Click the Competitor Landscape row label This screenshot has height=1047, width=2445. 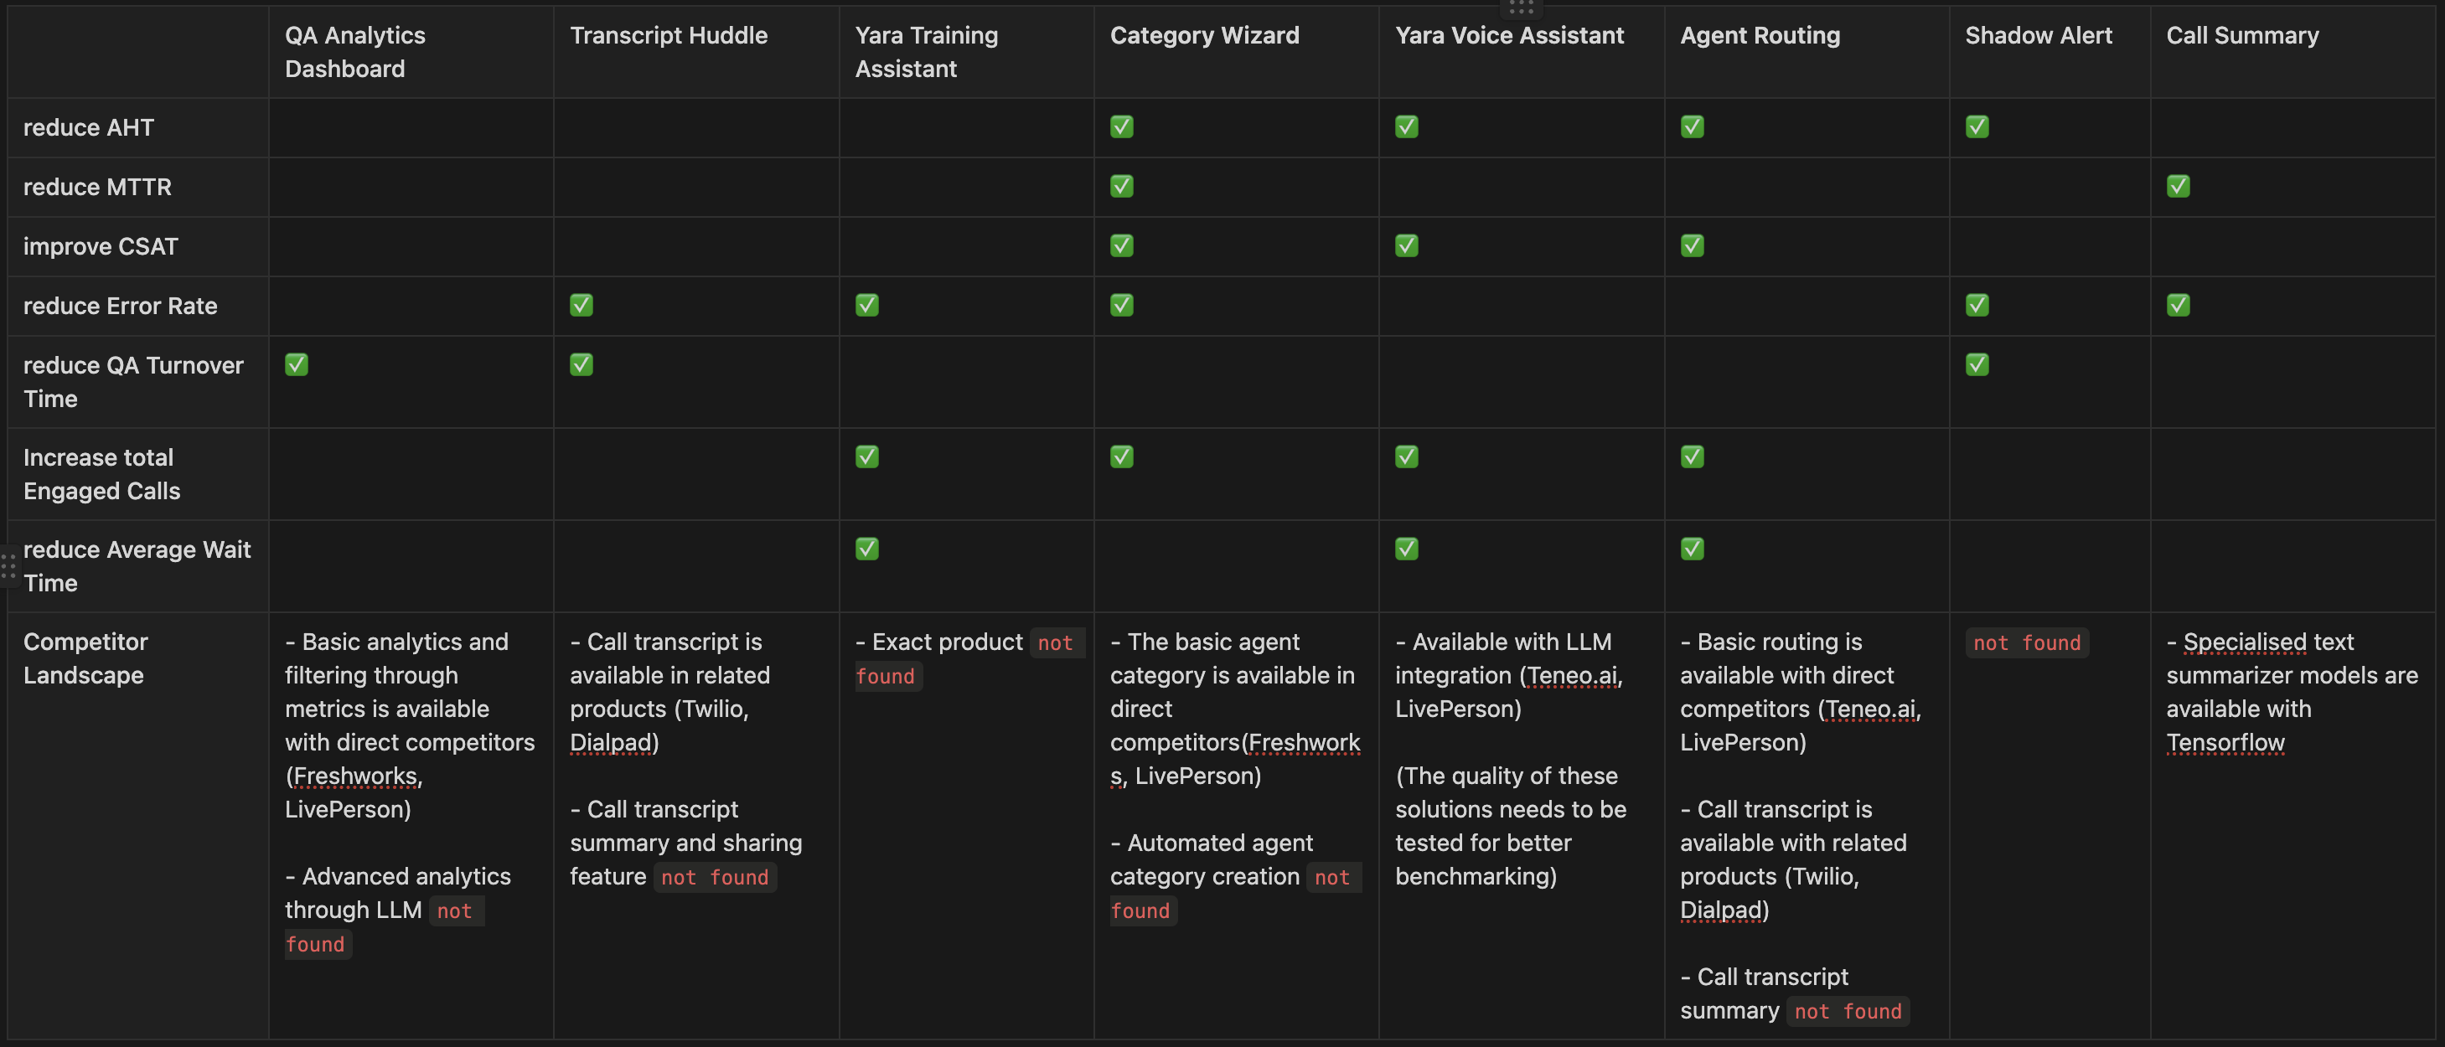coord(85,658)
